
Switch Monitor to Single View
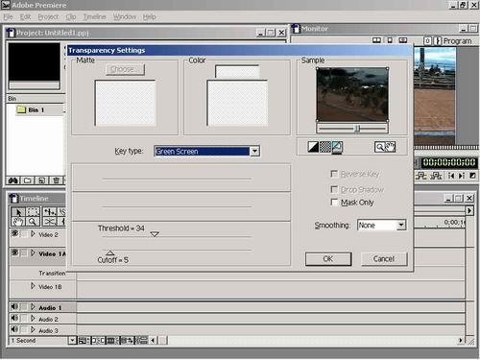tap(390, 40)
